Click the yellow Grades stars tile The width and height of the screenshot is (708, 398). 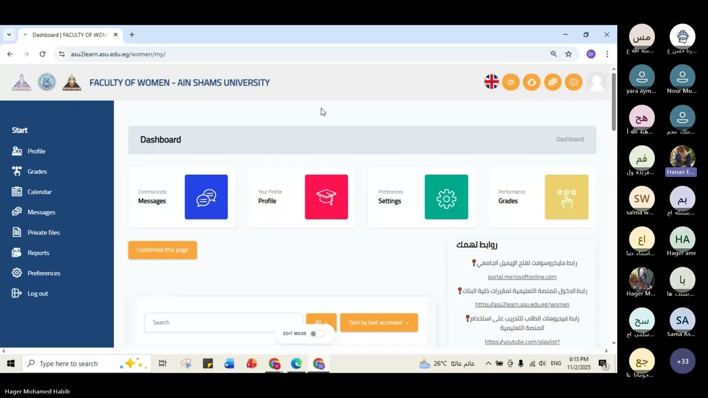tap(566, 197)
